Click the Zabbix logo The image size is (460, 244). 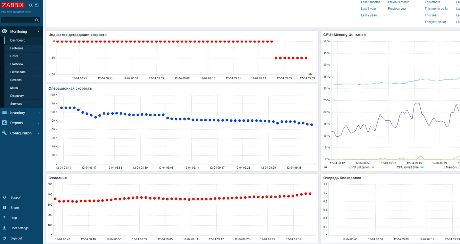pos(13,5)
